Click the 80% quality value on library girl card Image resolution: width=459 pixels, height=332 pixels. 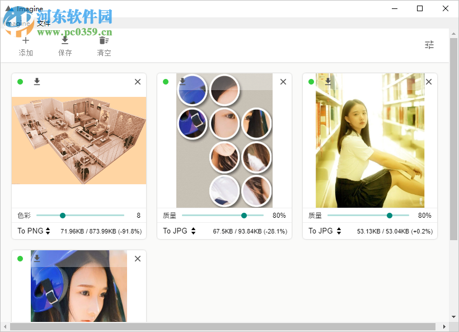tap(424, 216)
